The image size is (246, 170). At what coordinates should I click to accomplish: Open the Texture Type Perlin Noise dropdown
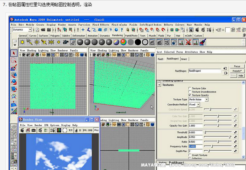tap(198, 99)
